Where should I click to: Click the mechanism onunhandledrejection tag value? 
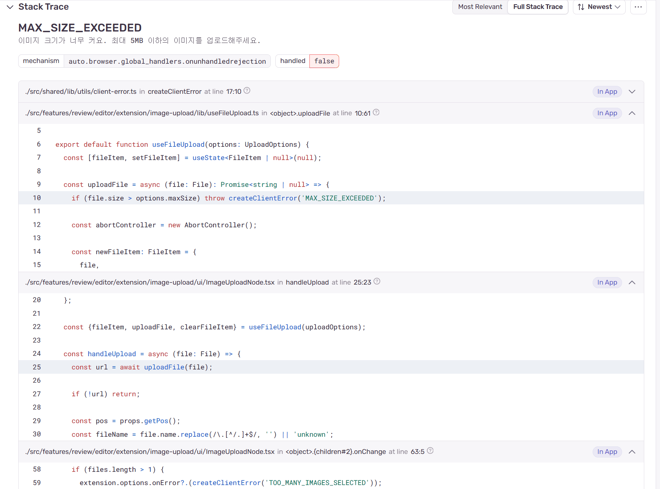(167, 61)
